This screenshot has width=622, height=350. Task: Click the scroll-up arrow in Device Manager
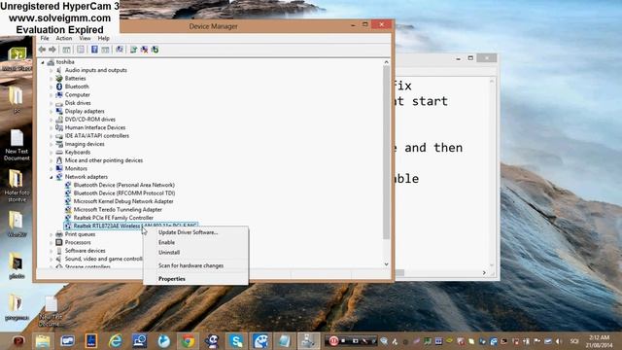[386, 62]
